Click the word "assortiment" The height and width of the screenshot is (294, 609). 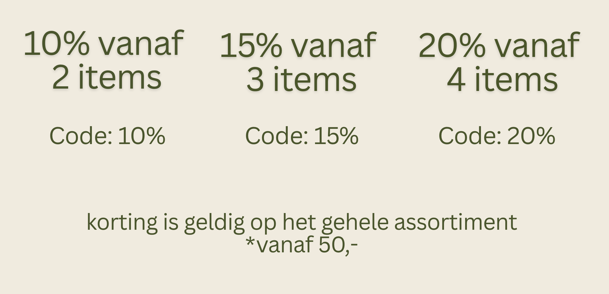point(455,222)
